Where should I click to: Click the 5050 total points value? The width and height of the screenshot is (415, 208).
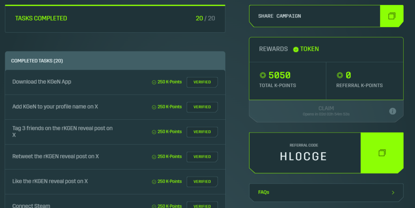280,75
